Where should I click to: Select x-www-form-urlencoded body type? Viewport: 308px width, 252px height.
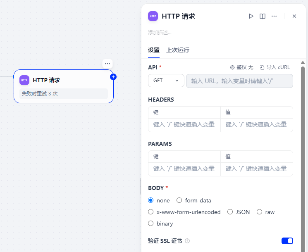click(x=150, y=212)
